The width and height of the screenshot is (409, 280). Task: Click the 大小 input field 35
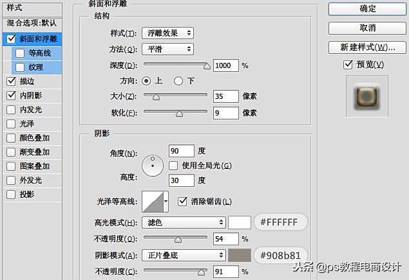coord(226,96)
